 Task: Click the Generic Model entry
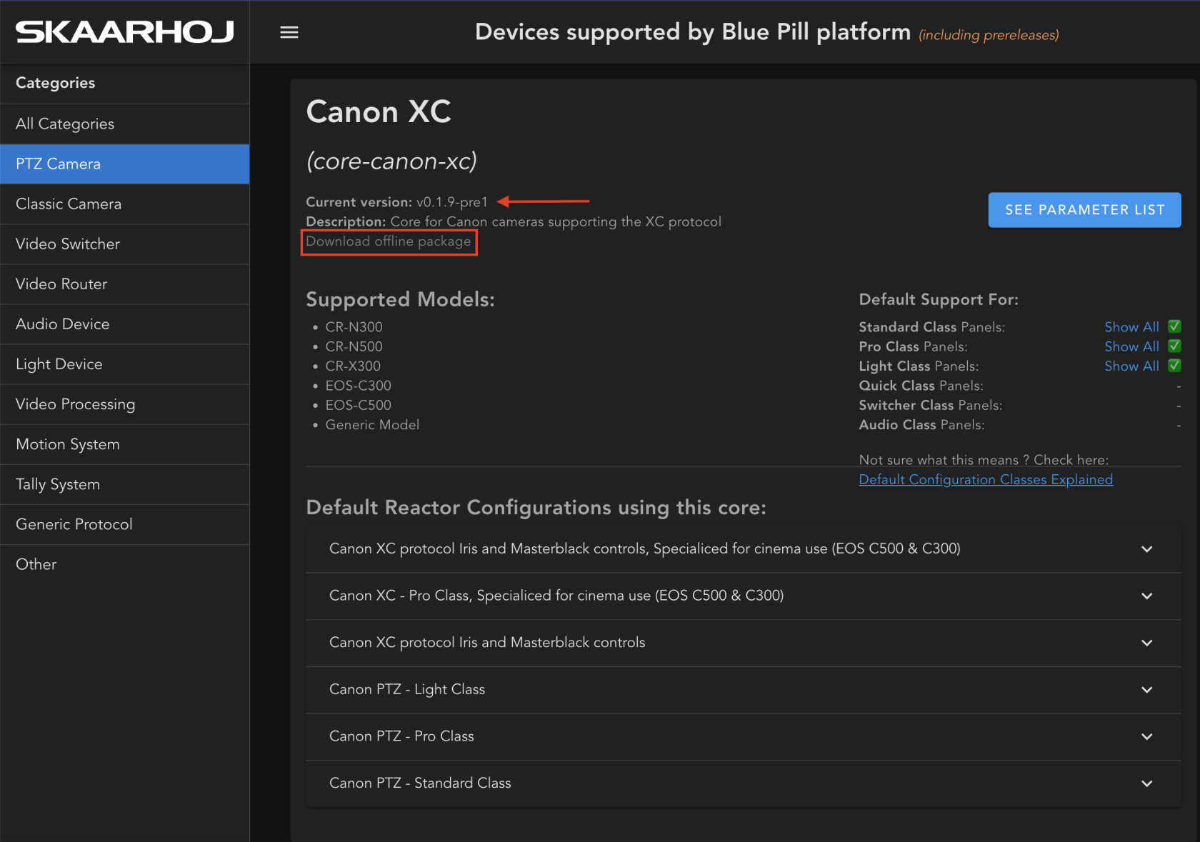(372, 424)
